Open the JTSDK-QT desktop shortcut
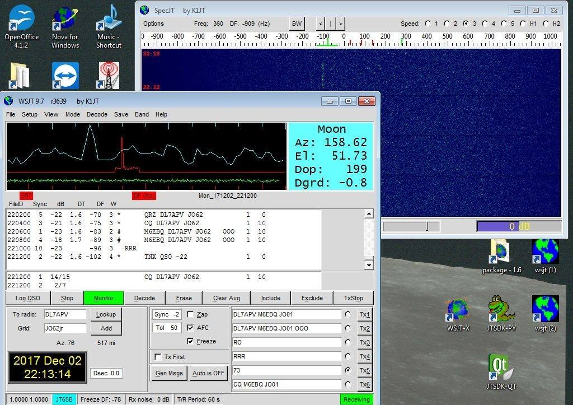The height and width of the screenshot is (405, 573). [x=501, y=372]
